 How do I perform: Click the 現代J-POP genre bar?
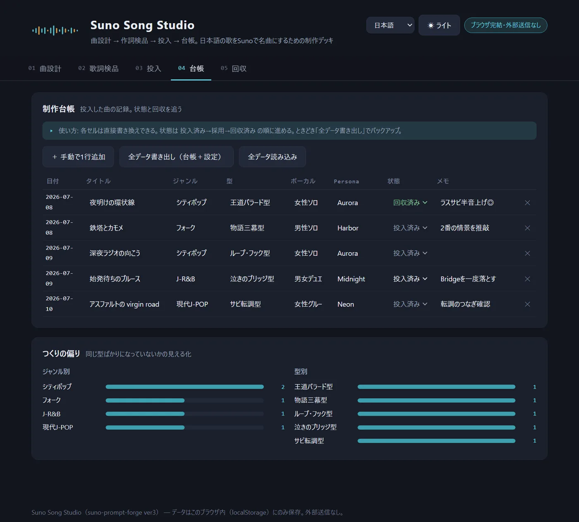pyautogui.click(x=184, y=427)
